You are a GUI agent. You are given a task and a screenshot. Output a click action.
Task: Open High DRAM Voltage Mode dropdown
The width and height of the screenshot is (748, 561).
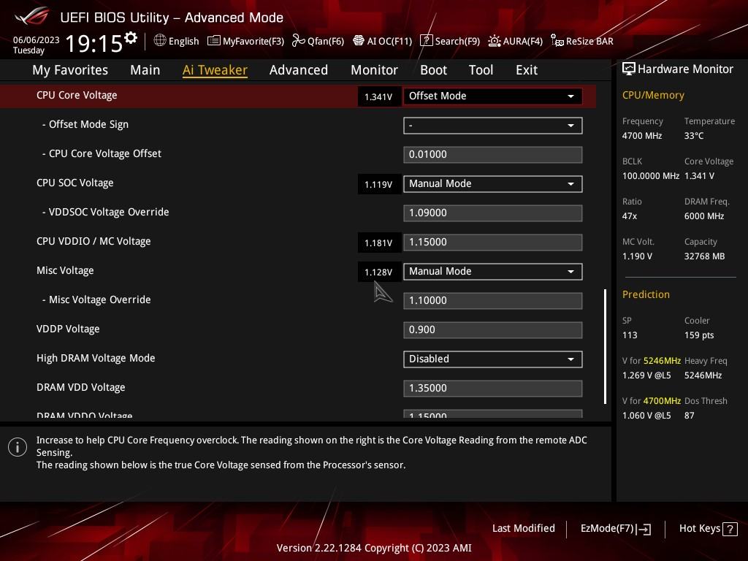point(492,359)
